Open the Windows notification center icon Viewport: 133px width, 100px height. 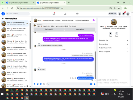(x=129, y=94)
